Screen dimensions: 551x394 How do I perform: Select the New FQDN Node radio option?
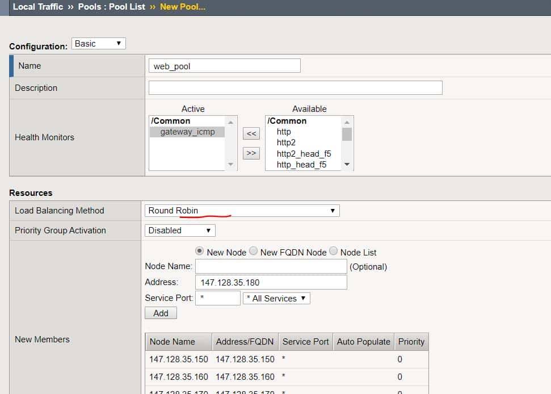[x=253, y=252]
